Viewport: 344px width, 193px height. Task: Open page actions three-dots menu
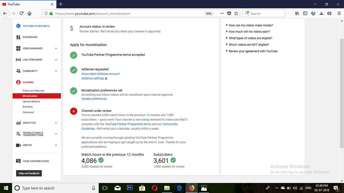[222, 13]
